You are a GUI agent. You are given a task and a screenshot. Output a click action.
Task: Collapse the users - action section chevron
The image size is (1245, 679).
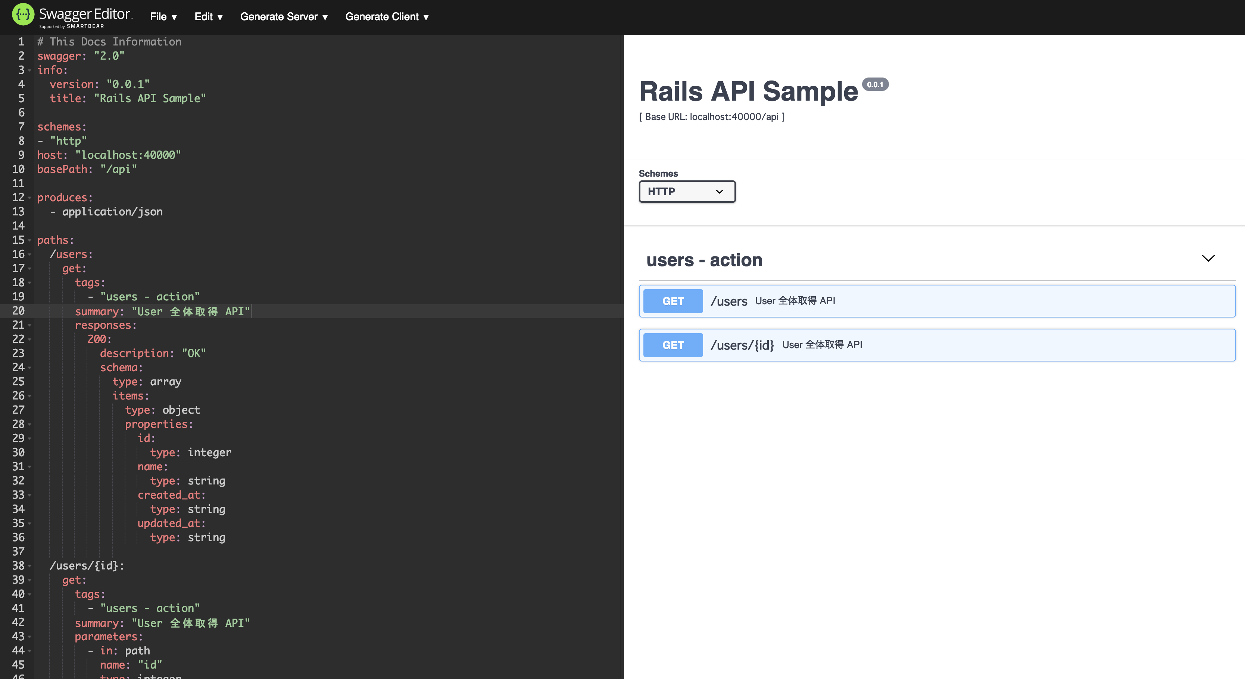pos(1208,258)
